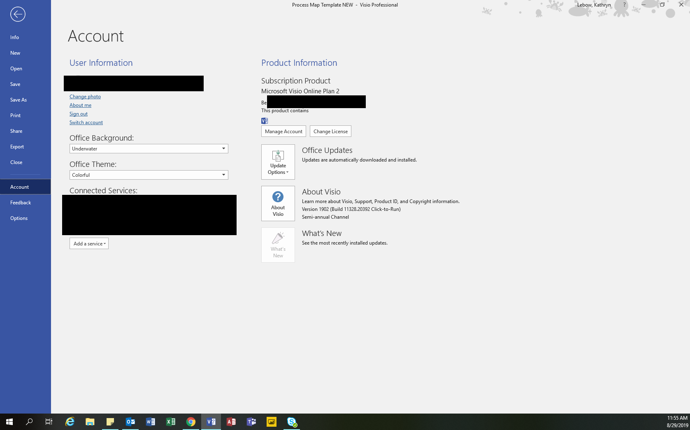Expand the Add a service dropdown
690x430 pixels.
pos(89,243)
